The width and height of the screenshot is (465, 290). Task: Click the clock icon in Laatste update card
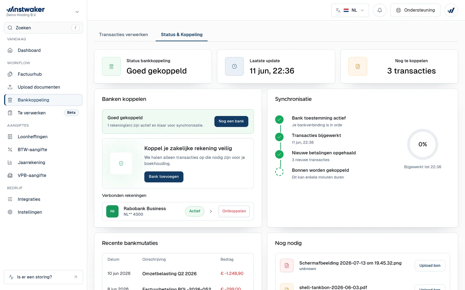click(x=234, y=66)
